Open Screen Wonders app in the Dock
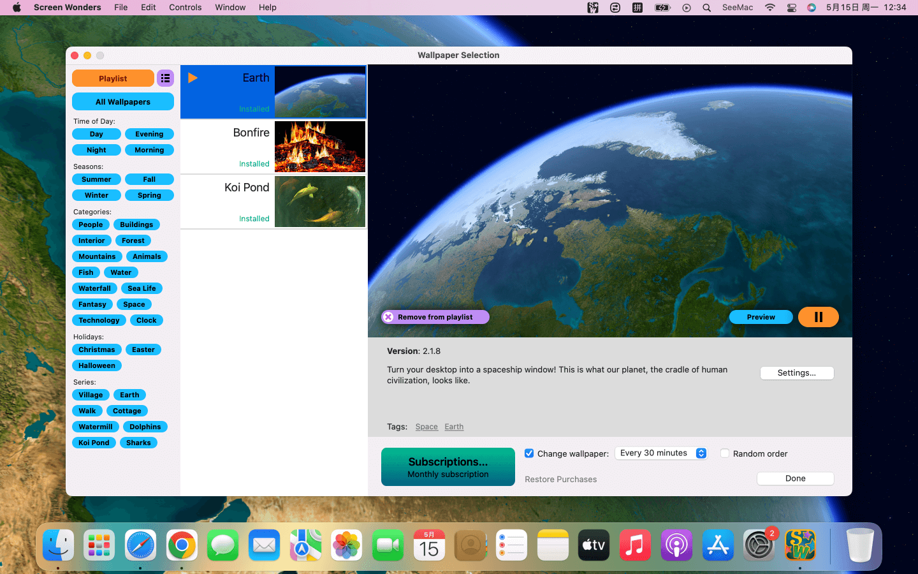The height and width of the screenshot is (574, 918). point(800,545)
